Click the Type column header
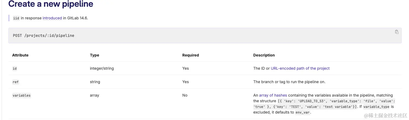 [94, 55]
